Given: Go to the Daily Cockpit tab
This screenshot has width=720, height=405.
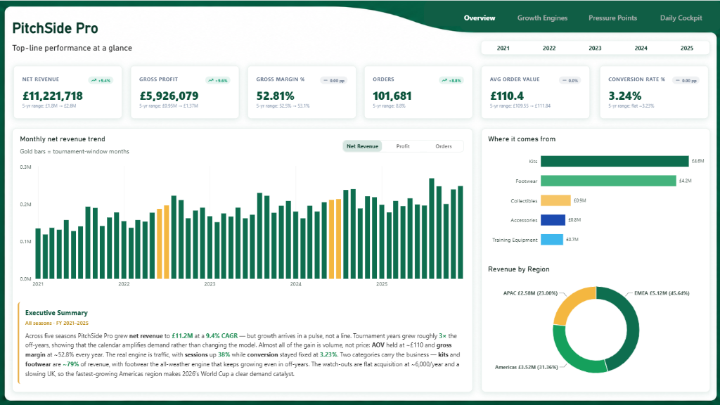Looking at the screenshot, I should [x=681, y=18].
